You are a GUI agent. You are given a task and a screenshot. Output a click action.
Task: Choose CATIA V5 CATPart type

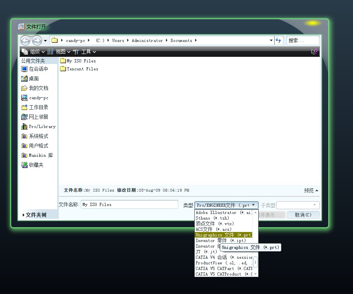pos(224,268)
